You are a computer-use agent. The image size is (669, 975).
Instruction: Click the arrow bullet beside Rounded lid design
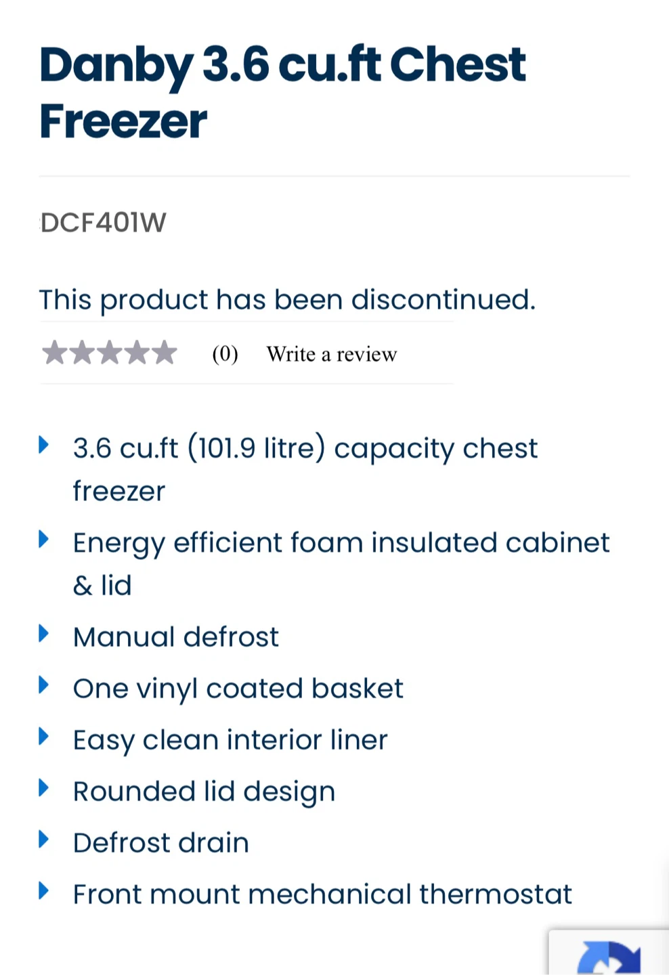44,788
